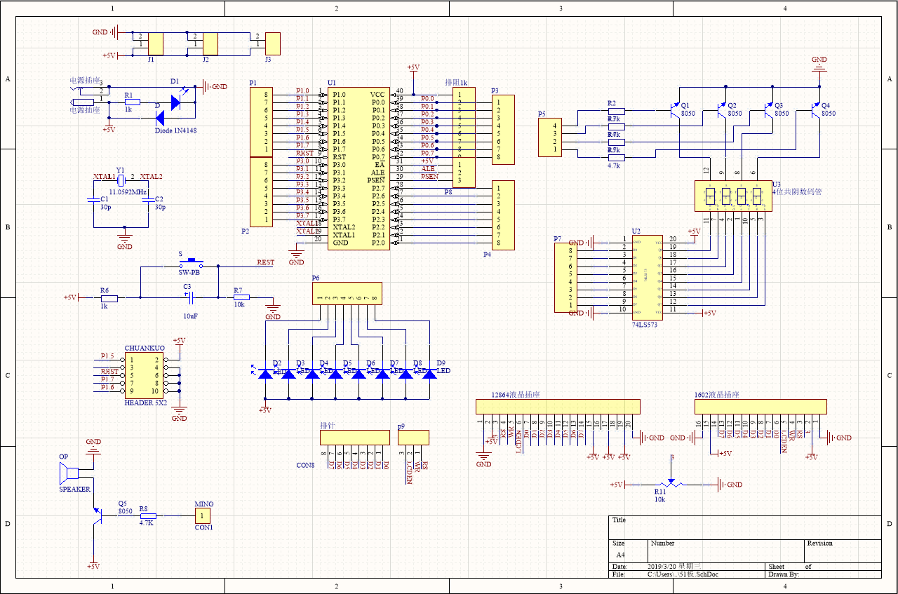
Task: Click the U3 four-digit seven-segment display
Action: [733, 196]
